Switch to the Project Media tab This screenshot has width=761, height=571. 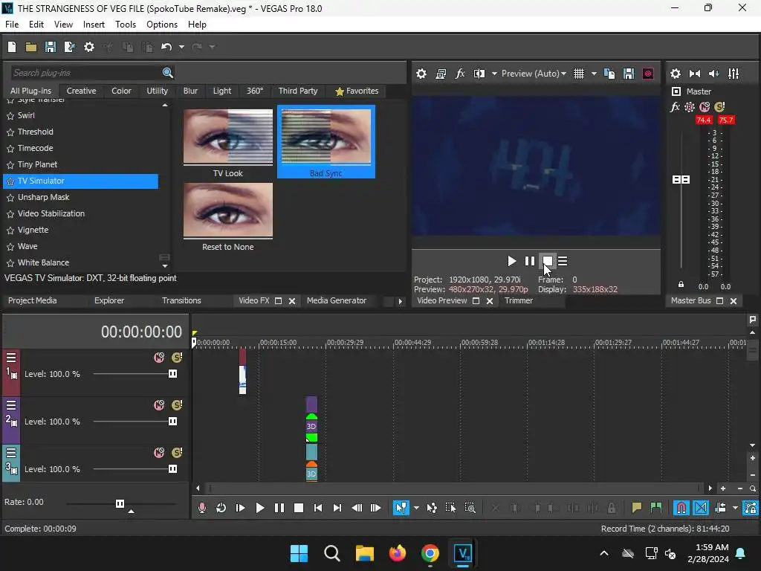(x=33, y=300)
